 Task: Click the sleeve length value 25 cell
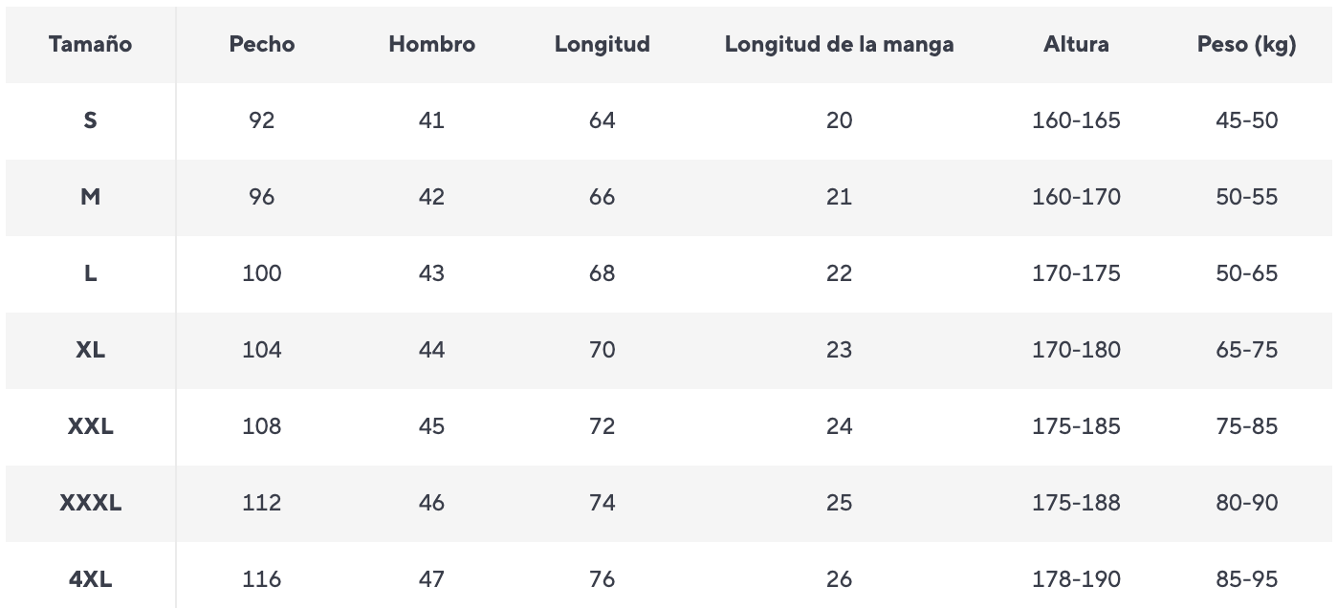(839, 503)
